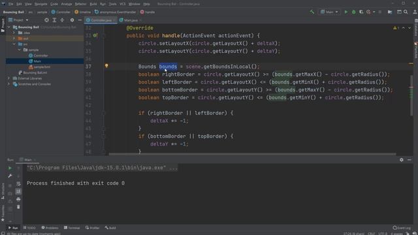The height and width of the screenshot is (235, 418).
Task: Hide the Project tool window with the minus icon
Action: [x=80, y=20]
